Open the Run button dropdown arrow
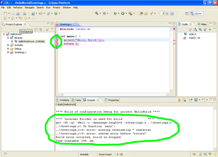This screenshot has width=218, height=157. point(126,13)
